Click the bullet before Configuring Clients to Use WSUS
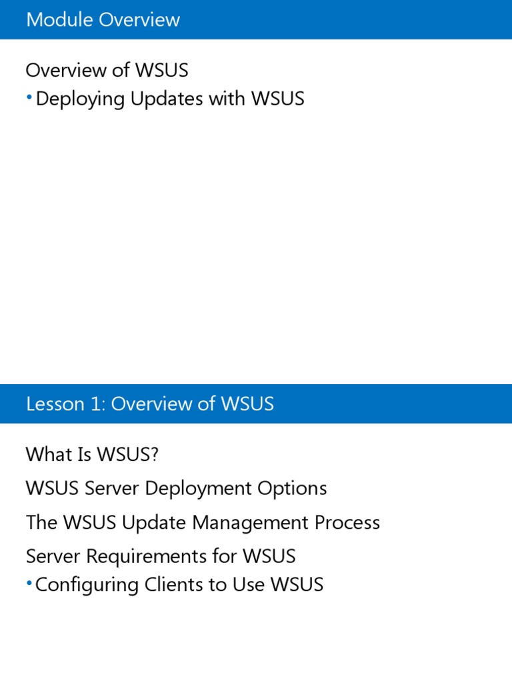512x683 pixels. (29, 584)
